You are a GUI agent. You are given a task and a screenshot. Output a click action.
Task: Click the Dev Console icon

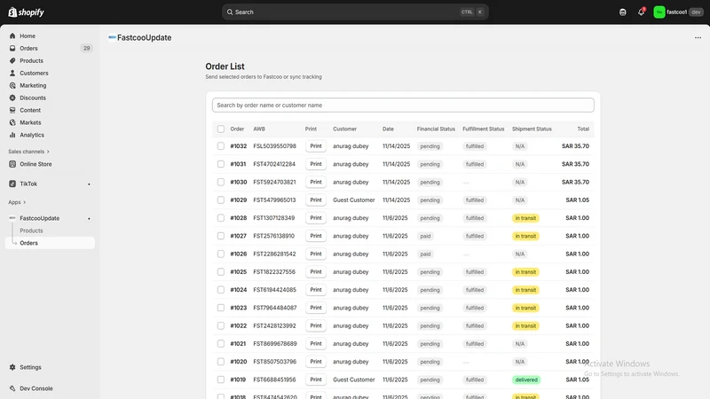click(12, 388)
